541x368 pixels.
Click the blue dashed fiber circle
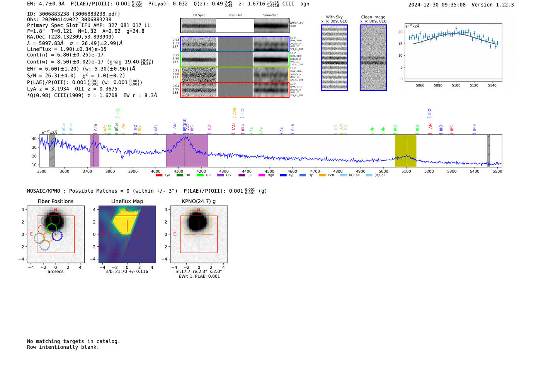pos(57,235)
